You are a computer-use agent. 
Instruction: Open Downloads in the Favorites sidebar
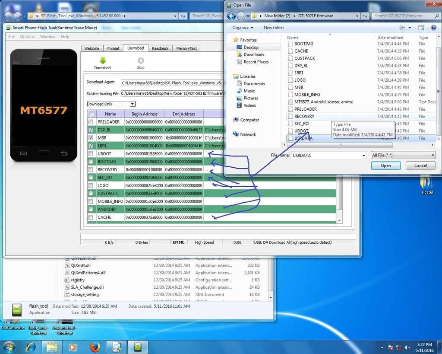tap(253, 54)
